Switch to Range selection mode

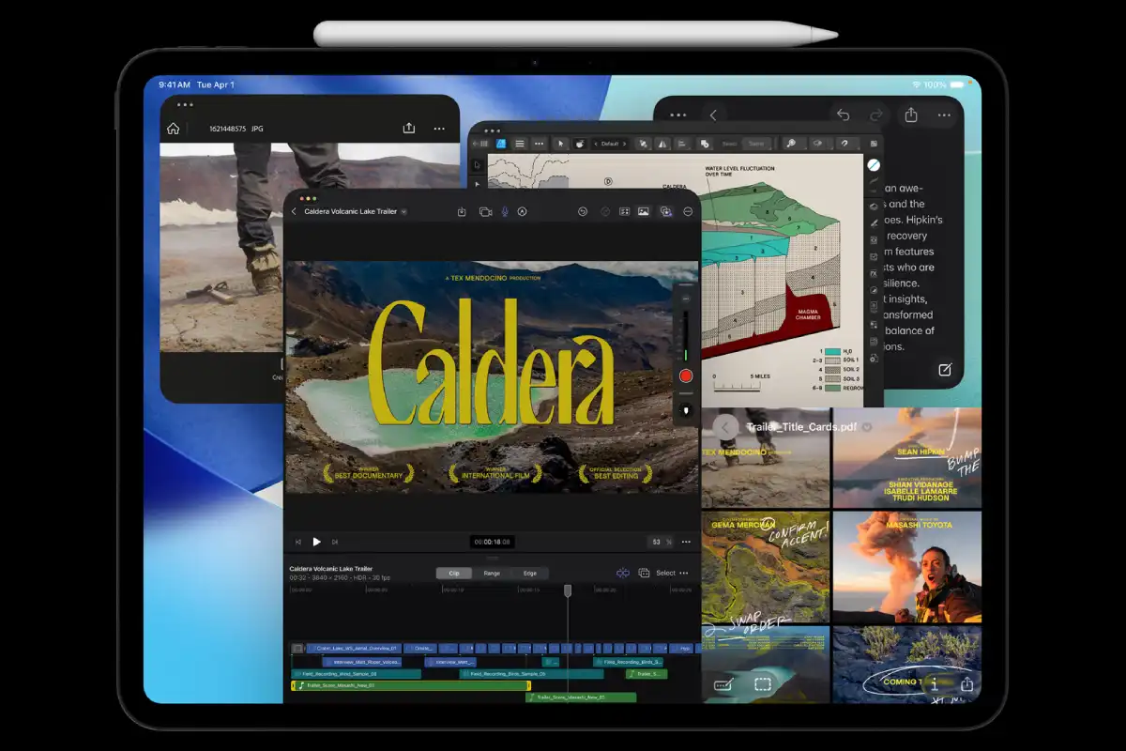(492, 573)
